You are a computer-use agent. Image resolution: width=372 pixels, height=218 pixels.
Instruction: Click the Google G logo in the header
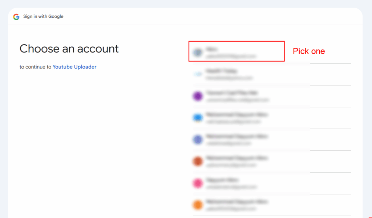16,16
